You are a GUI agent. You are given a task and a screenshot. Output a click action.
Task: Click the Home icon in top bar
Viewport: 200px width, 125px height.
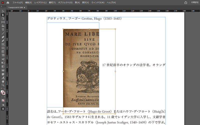8,2
